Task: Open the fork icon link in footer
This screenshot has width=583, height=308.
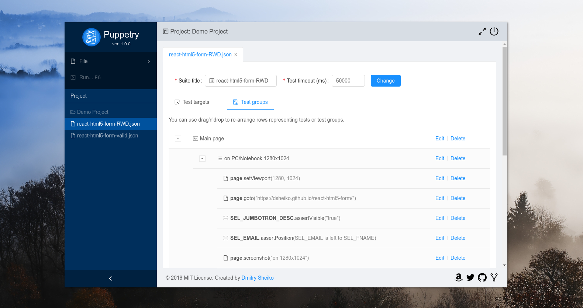Action: click(494, 277)
